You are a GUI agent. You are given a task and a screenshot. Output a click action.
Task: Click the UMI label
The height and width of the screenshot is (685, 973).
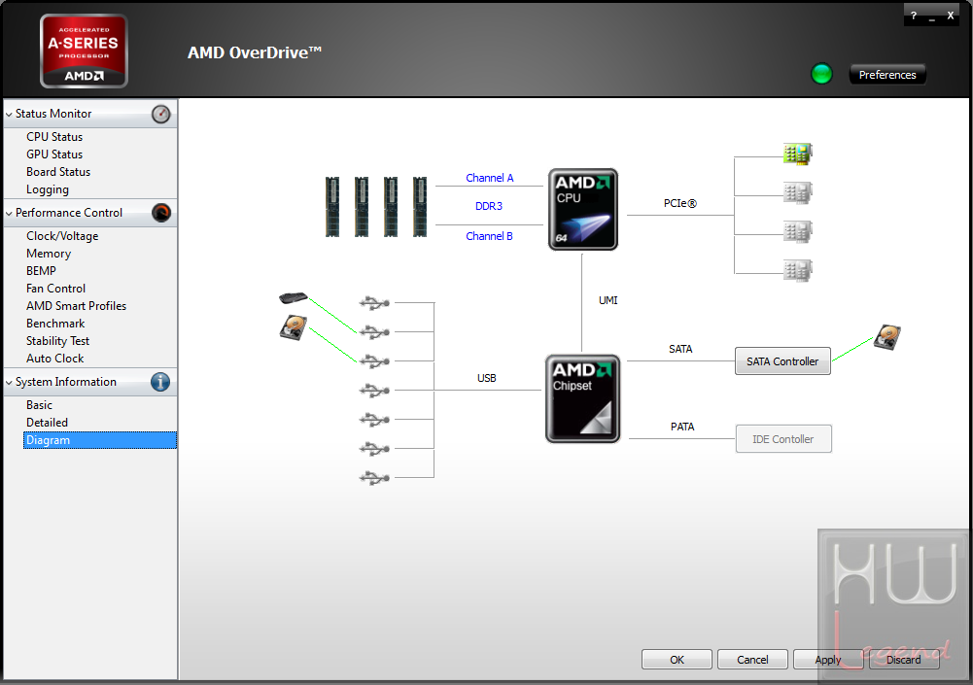click(x=608, y=300)
